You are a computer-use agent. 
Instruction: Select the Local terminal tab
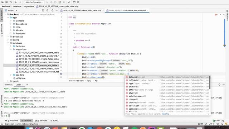[18, 85]
